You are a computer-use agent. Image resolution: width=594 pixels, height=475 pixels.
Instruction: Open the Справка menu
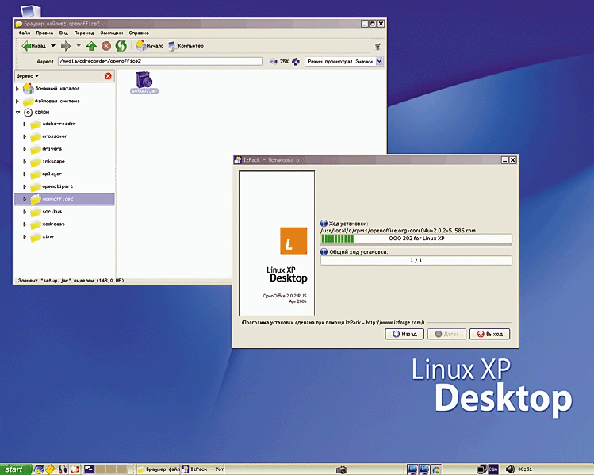pos(139,33)
